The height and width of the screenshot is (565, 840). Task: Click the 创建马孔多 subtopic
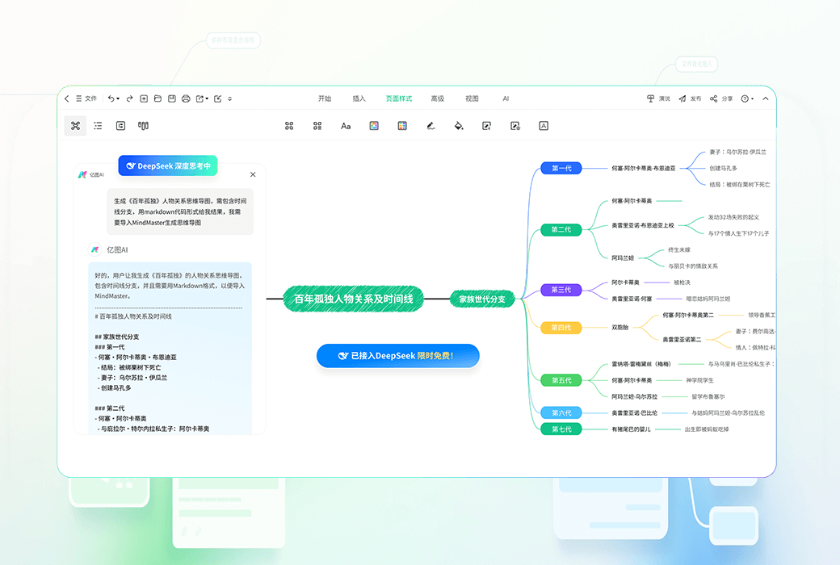pyautogui.click(x=723, y=168)
